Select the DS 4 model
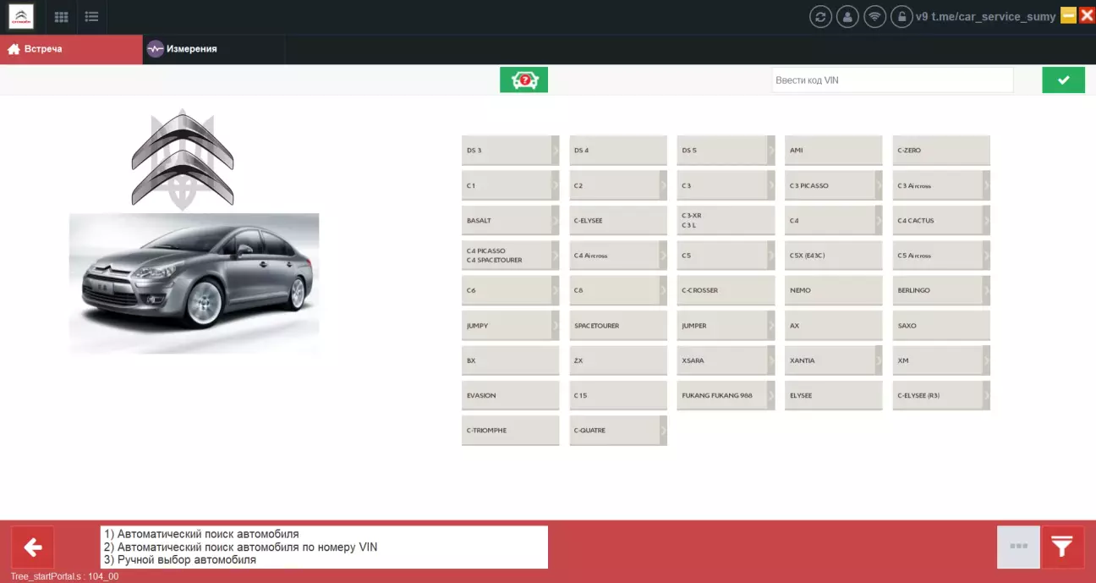 618,151
